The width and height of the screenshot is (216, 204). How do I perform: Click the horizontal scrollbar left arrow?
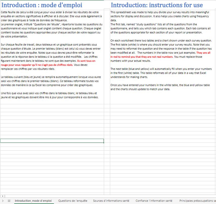point(3,196)
